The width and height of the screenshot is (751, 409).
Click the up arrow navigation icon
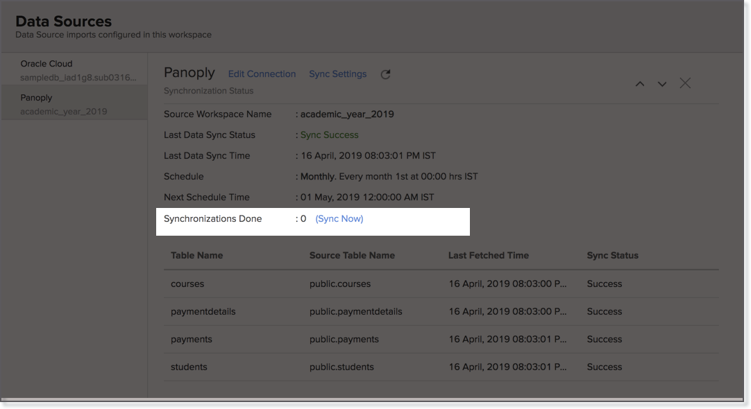(640, 84)
